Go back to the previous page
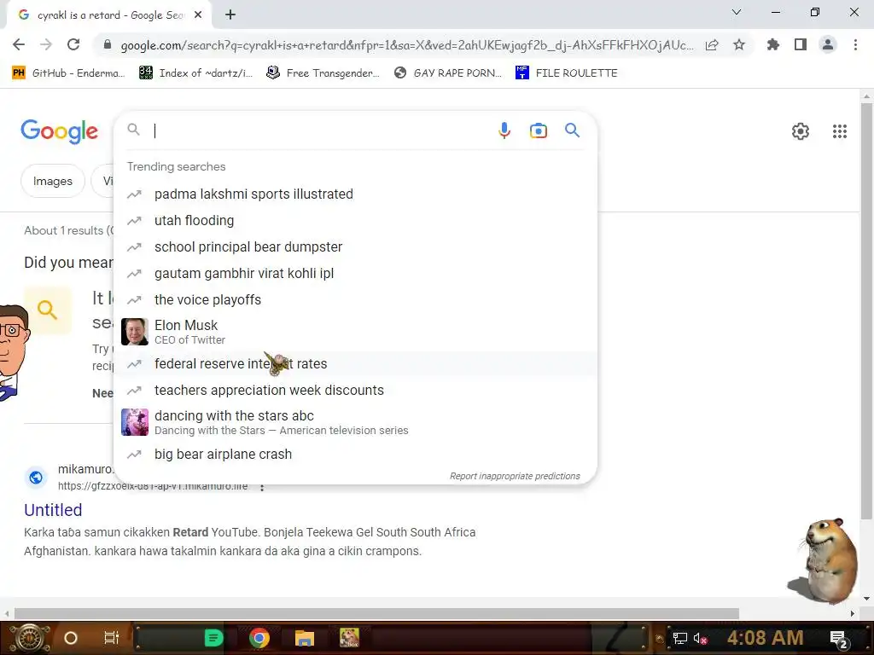874x655 pixels. (x=19, y=44)
